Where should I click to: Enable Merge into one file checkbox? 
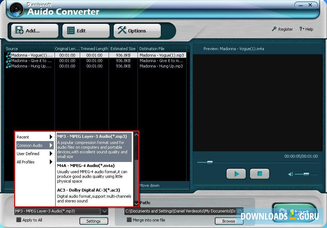point(129,220)
